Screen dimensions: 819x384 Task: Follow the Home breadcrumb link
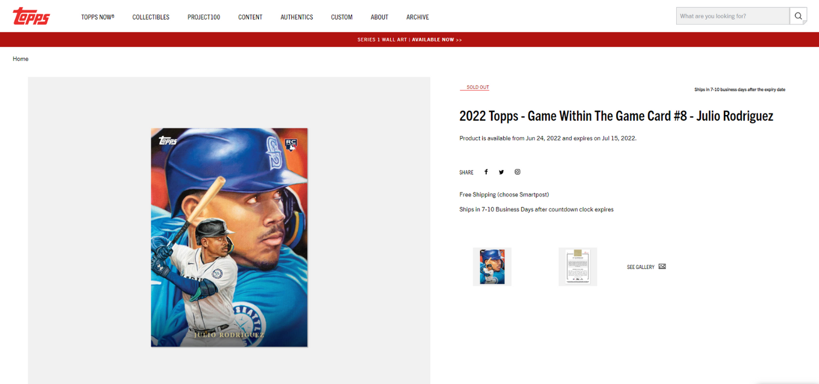(20, 59)
